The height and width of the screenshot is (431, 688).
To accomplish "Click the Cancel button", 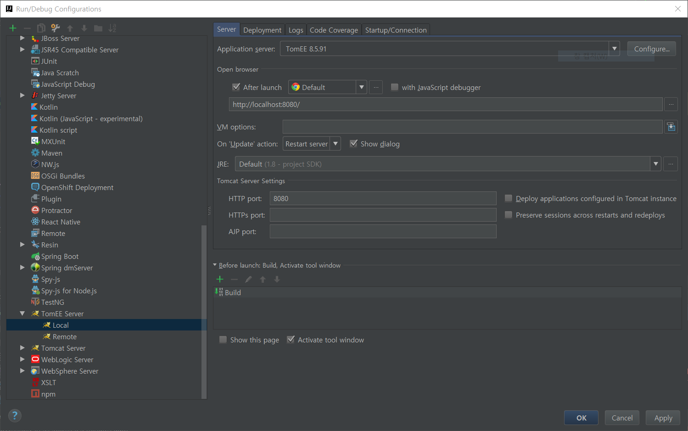I will (x=622, y=418).
